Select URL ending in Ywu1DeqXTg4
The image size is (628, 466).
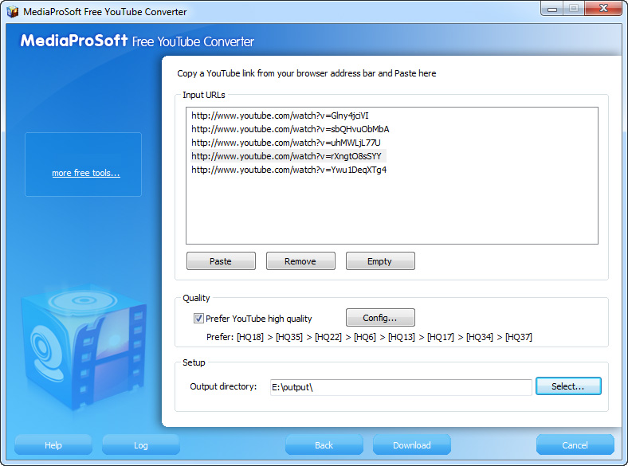click(288, 170)
